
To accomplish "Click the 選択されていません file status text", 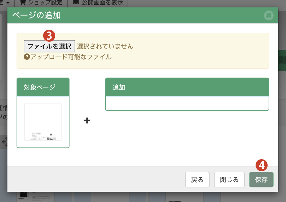I will click(105, 46).
